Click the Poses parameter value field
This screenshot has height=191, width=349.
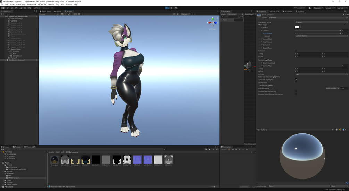(238, 20)
